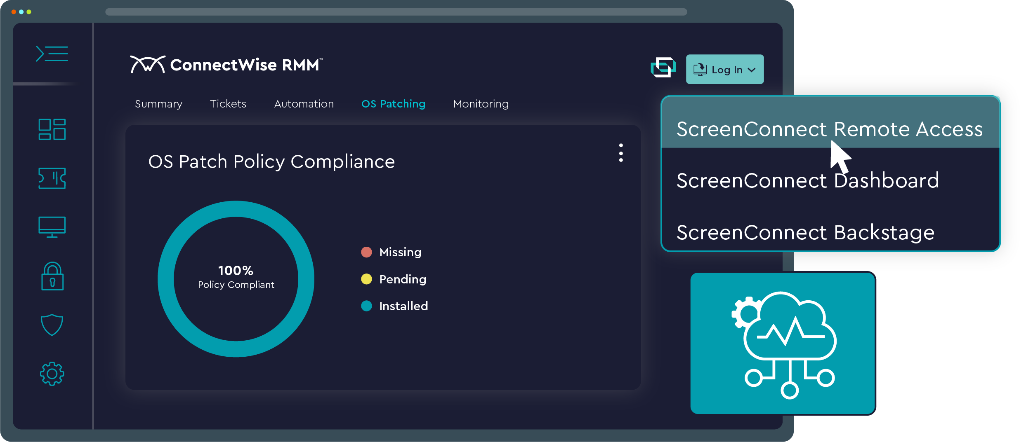This screenshot has height=442, width=1026.
Task: Expand the sidebar menu icon
Action: click(x=52, y=54)
